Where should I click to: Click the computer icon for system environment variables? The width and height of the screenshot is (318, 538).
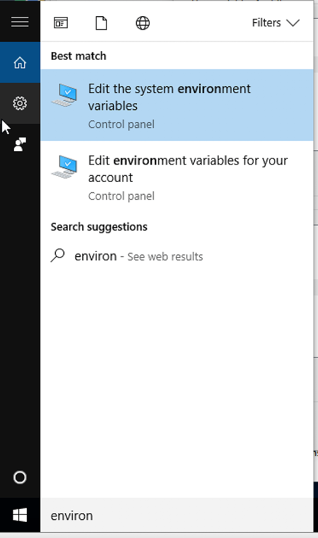pyautogui.click(x=64, y=95)
